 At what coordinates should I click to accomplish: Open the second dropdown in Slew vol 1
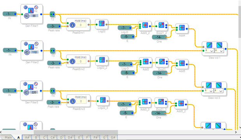[219, 51]
